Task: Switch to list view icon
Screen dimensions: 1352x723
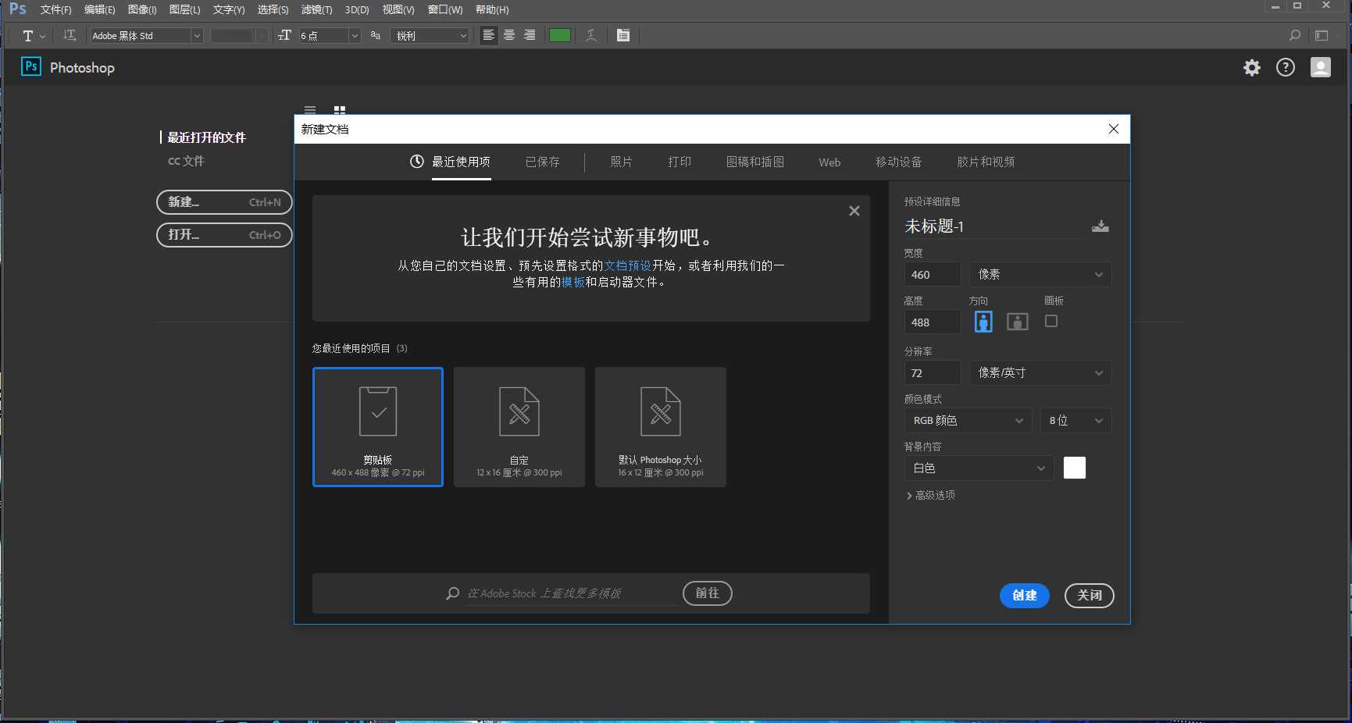Action: pyautogui.click(x=310, y=110)
